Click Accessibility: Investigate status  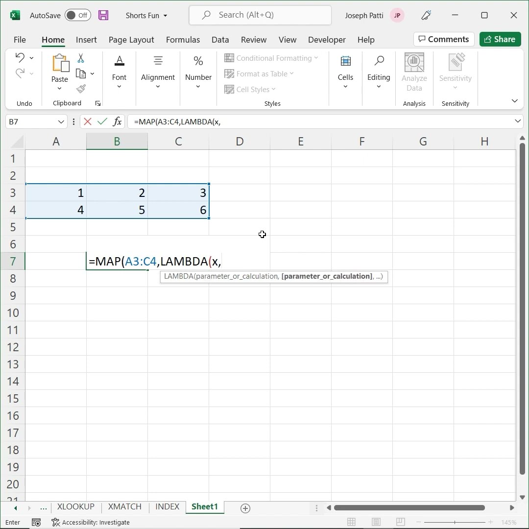pos(91,522)
